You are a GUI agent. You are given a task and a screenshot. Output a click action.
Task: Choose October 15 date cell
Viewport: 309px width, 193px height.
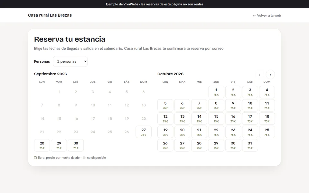[216, 119]
